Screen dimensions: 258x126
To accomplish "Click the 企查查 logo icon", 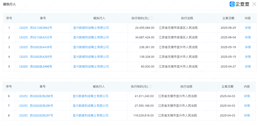I will tap(232, 4).
